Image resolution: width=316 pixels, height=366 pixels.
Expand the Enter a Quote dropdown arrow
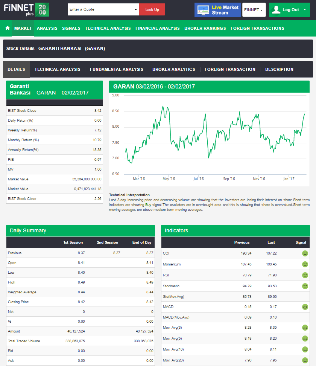coord(136,9)
